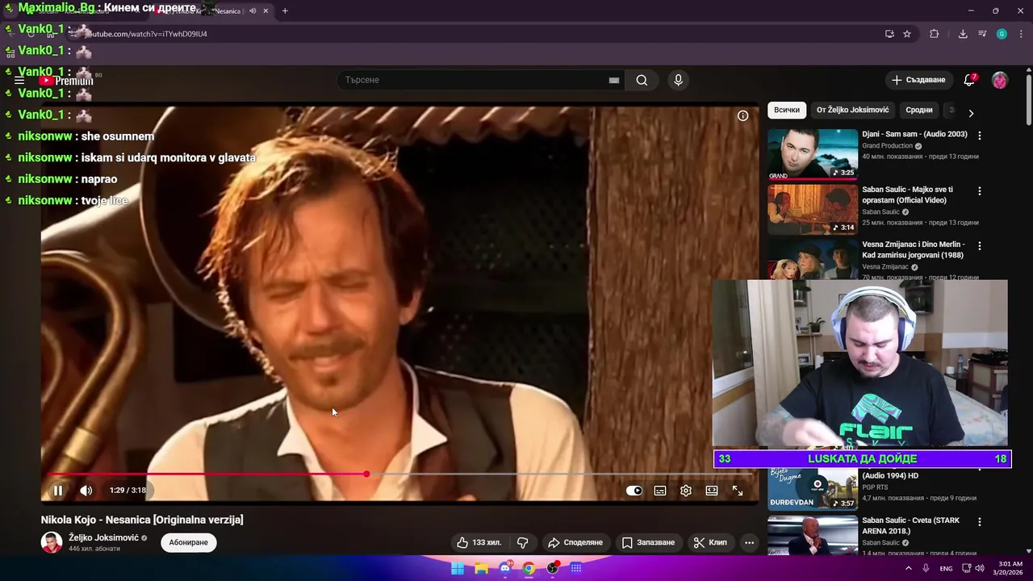Open the player settings gear menu
Screen dimensions: 1033x581
tap(686, 490)
